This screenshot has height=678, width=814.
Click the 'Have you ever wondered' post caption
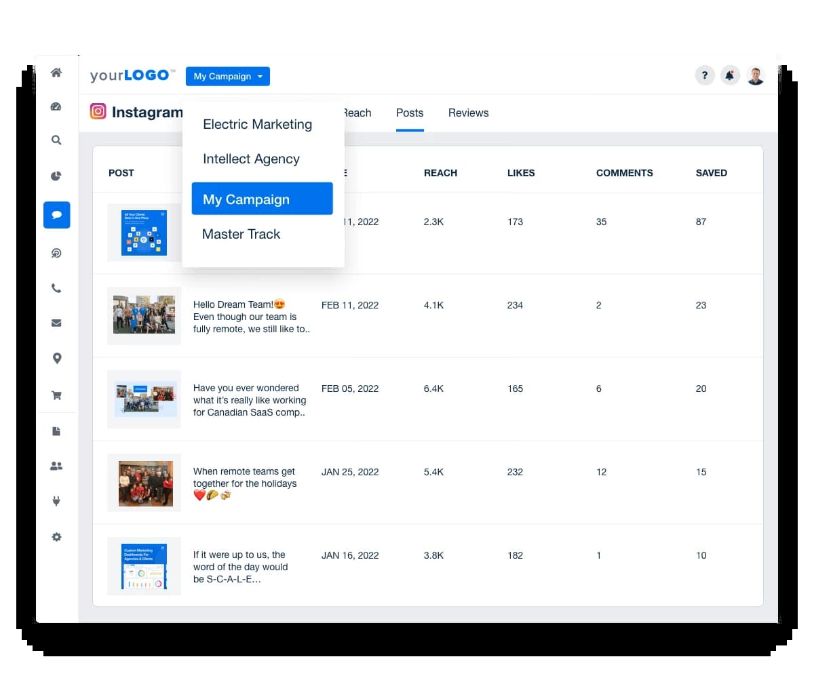coord(250,400)
